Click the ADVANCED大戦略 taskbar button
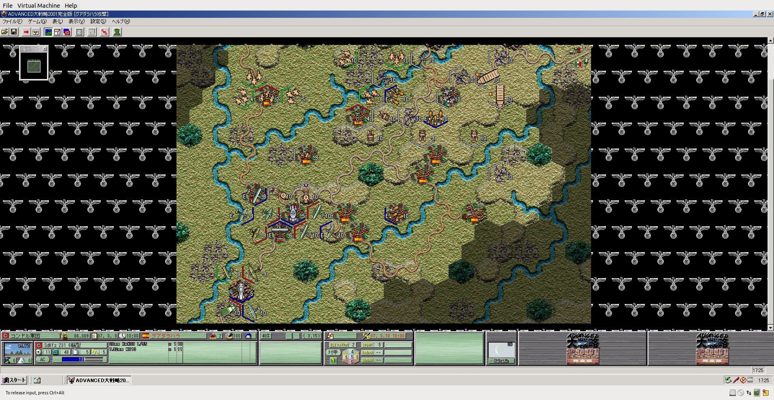This screenshot has width=774, height=400. tap(99, 380)
